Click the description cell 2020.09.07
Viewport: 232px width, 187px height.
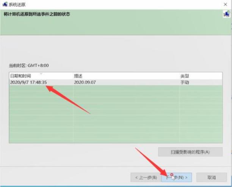85,82
